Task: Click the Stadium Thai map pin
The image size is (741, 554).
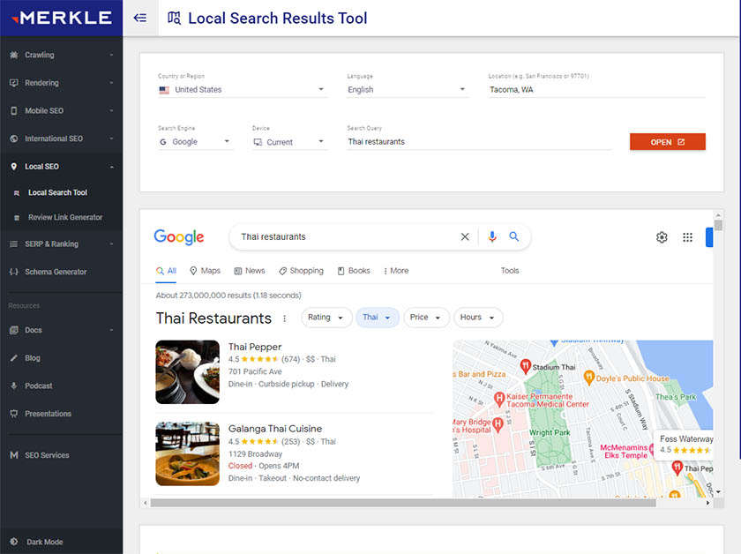Action: click(526, 366)
